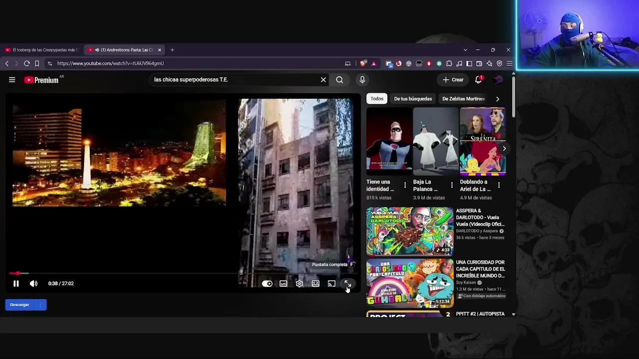Open 'Doblando a Ariel de La' short thumbnail
Screen dimensions: 639x359
[x=482, y=142]
